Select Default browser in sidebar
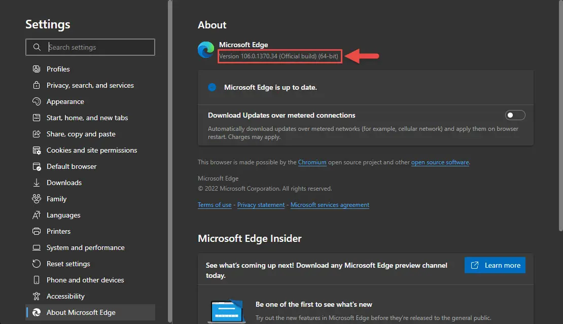563x324 pixels. tap(90, 166)
